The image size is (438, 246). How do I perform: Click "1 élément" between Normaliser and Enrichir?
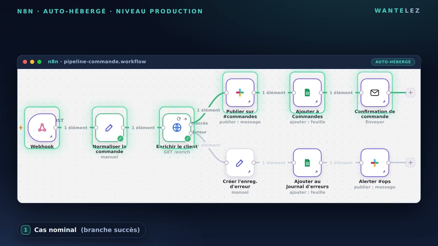[143, 128]
